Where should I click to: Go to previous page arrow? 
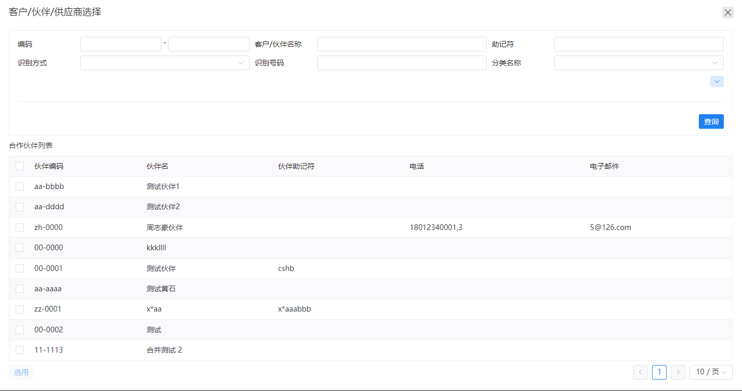641,372
